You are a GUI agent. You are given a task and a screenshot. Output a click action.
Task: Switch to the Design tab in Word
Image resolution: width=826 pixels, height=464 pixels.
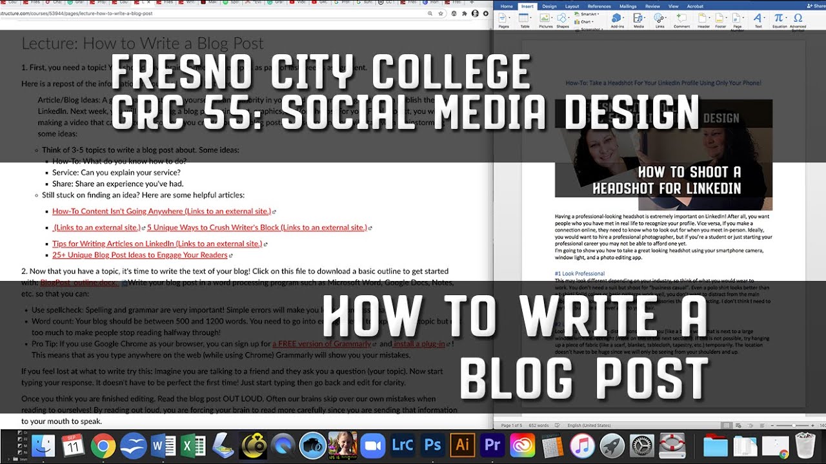point(549,6)
